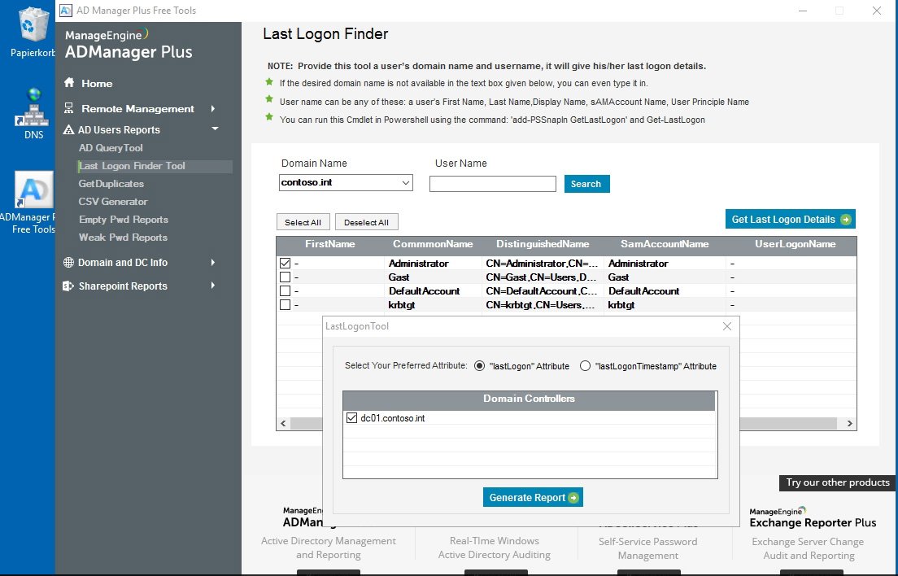This screenshot has height=576, width=898.
Task: Click the AD Users Reports icon
Action: pos(69,130)
